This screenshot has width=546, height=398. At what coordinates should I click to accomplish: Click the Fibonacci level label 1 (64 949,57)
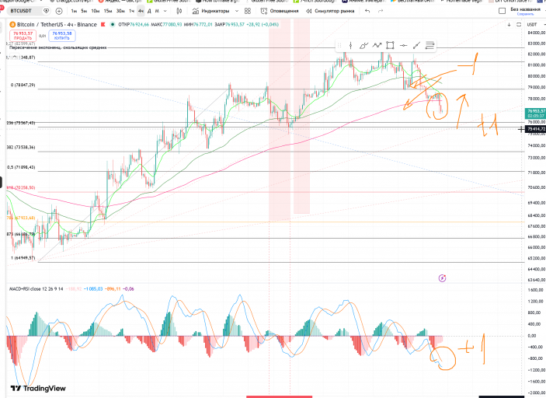point(23,258)
